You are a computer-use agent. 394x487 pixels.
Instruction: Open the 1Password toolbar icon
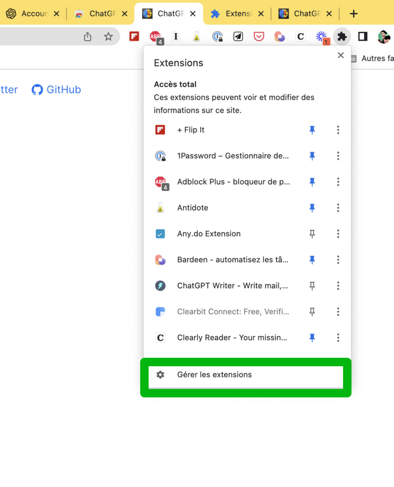(217, 36)
